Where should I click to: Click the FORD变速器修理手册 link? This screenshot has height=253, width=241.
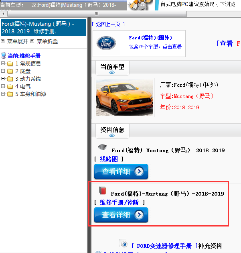point(164,246)
